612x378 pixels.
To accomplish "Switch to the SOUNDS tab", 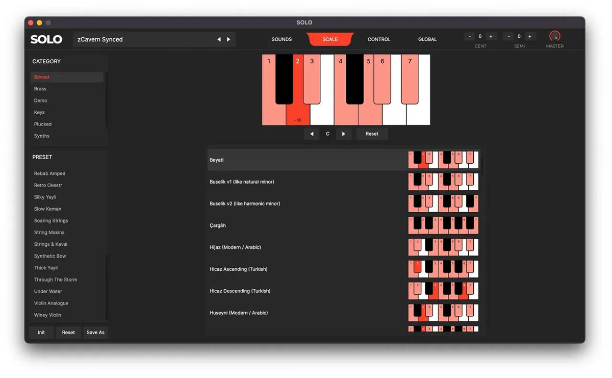I will [x=282, y=39].
